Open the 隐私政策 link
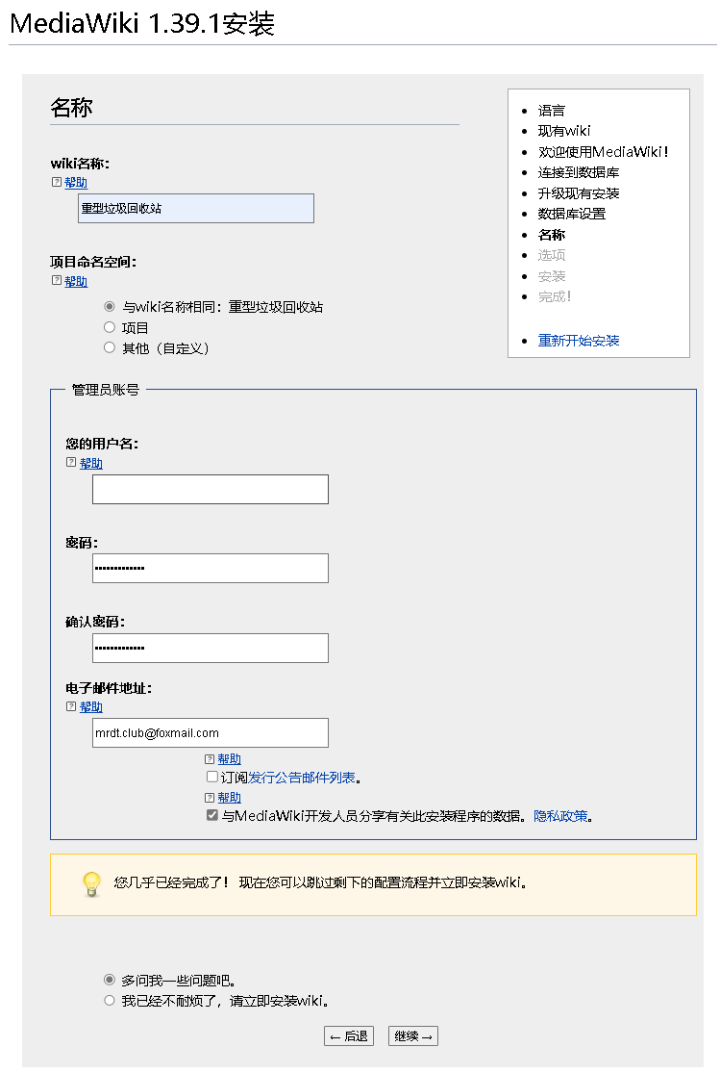This screenshot has width=720, height=1073. (560, 816)
